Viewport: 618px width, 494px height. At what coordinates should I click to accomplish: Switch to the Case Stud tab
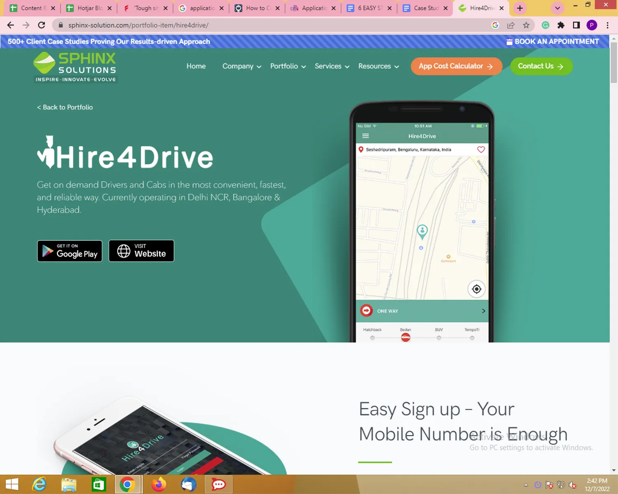click(425, 8)
